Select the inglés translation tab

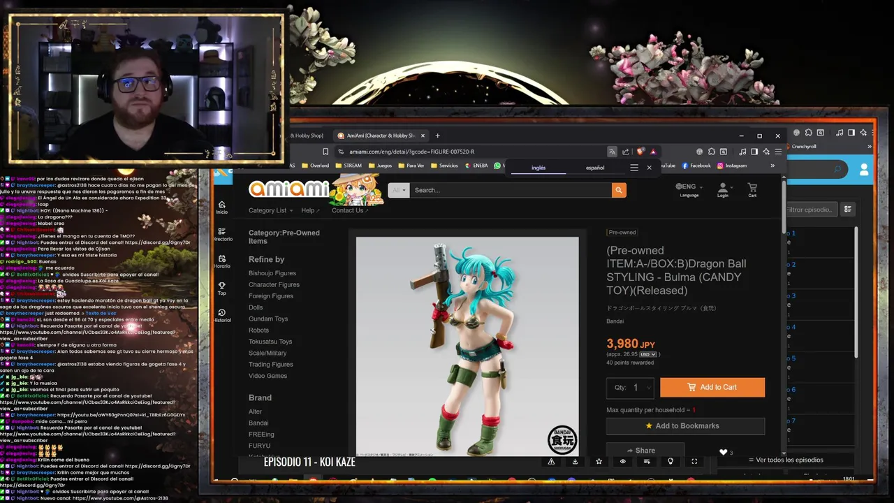(x=538, y=168)
